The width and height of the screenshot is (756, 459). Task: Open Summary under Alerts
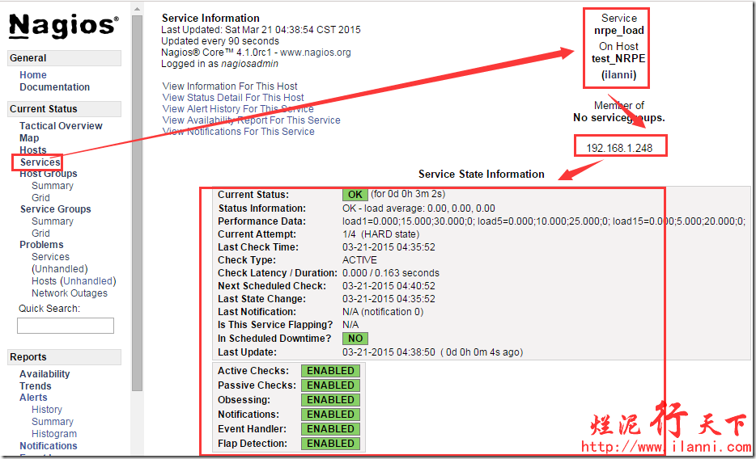click(53, 422)
